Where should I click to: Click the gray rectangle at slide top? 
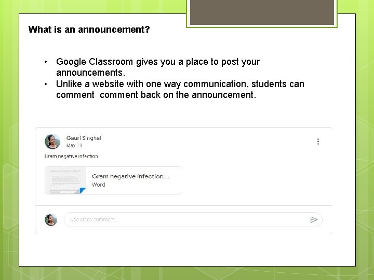(261, 12)
